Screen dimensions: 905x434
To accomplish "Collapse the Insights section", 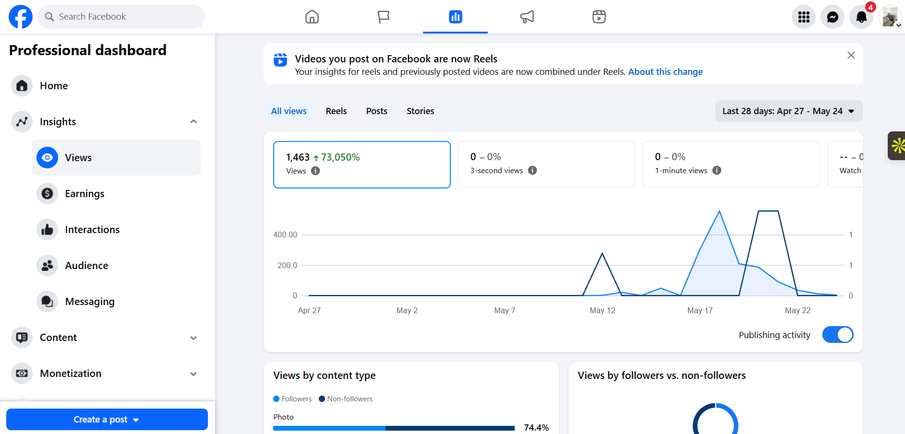I will point(193,122).
